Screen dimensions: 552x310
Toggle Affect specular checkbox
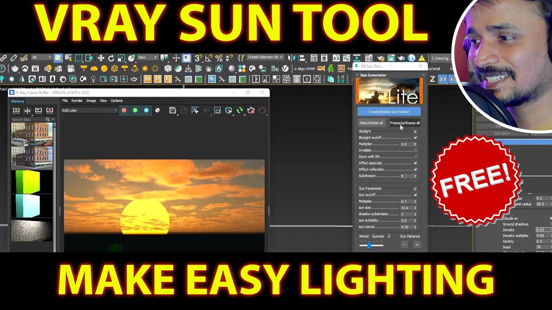click(x=415, y=163)
